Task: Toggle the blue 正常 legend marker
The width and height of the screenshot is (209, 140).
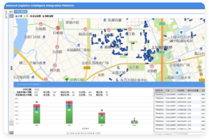Action: coord(16,16)
